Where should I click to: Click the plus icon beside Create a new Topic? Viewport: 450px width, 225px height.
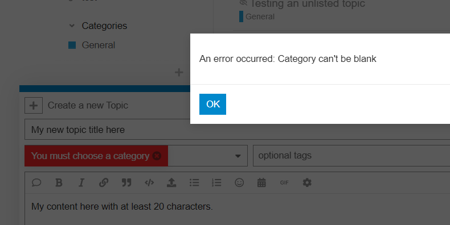34,105
